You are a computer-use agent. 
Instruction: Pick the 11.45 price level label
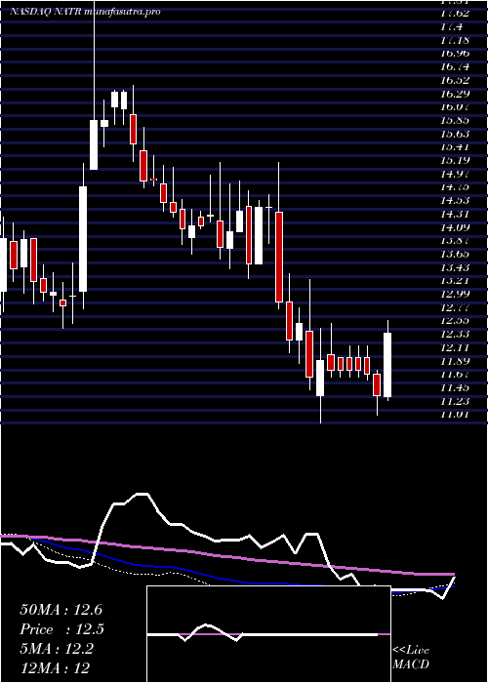(x=455, y=387)
